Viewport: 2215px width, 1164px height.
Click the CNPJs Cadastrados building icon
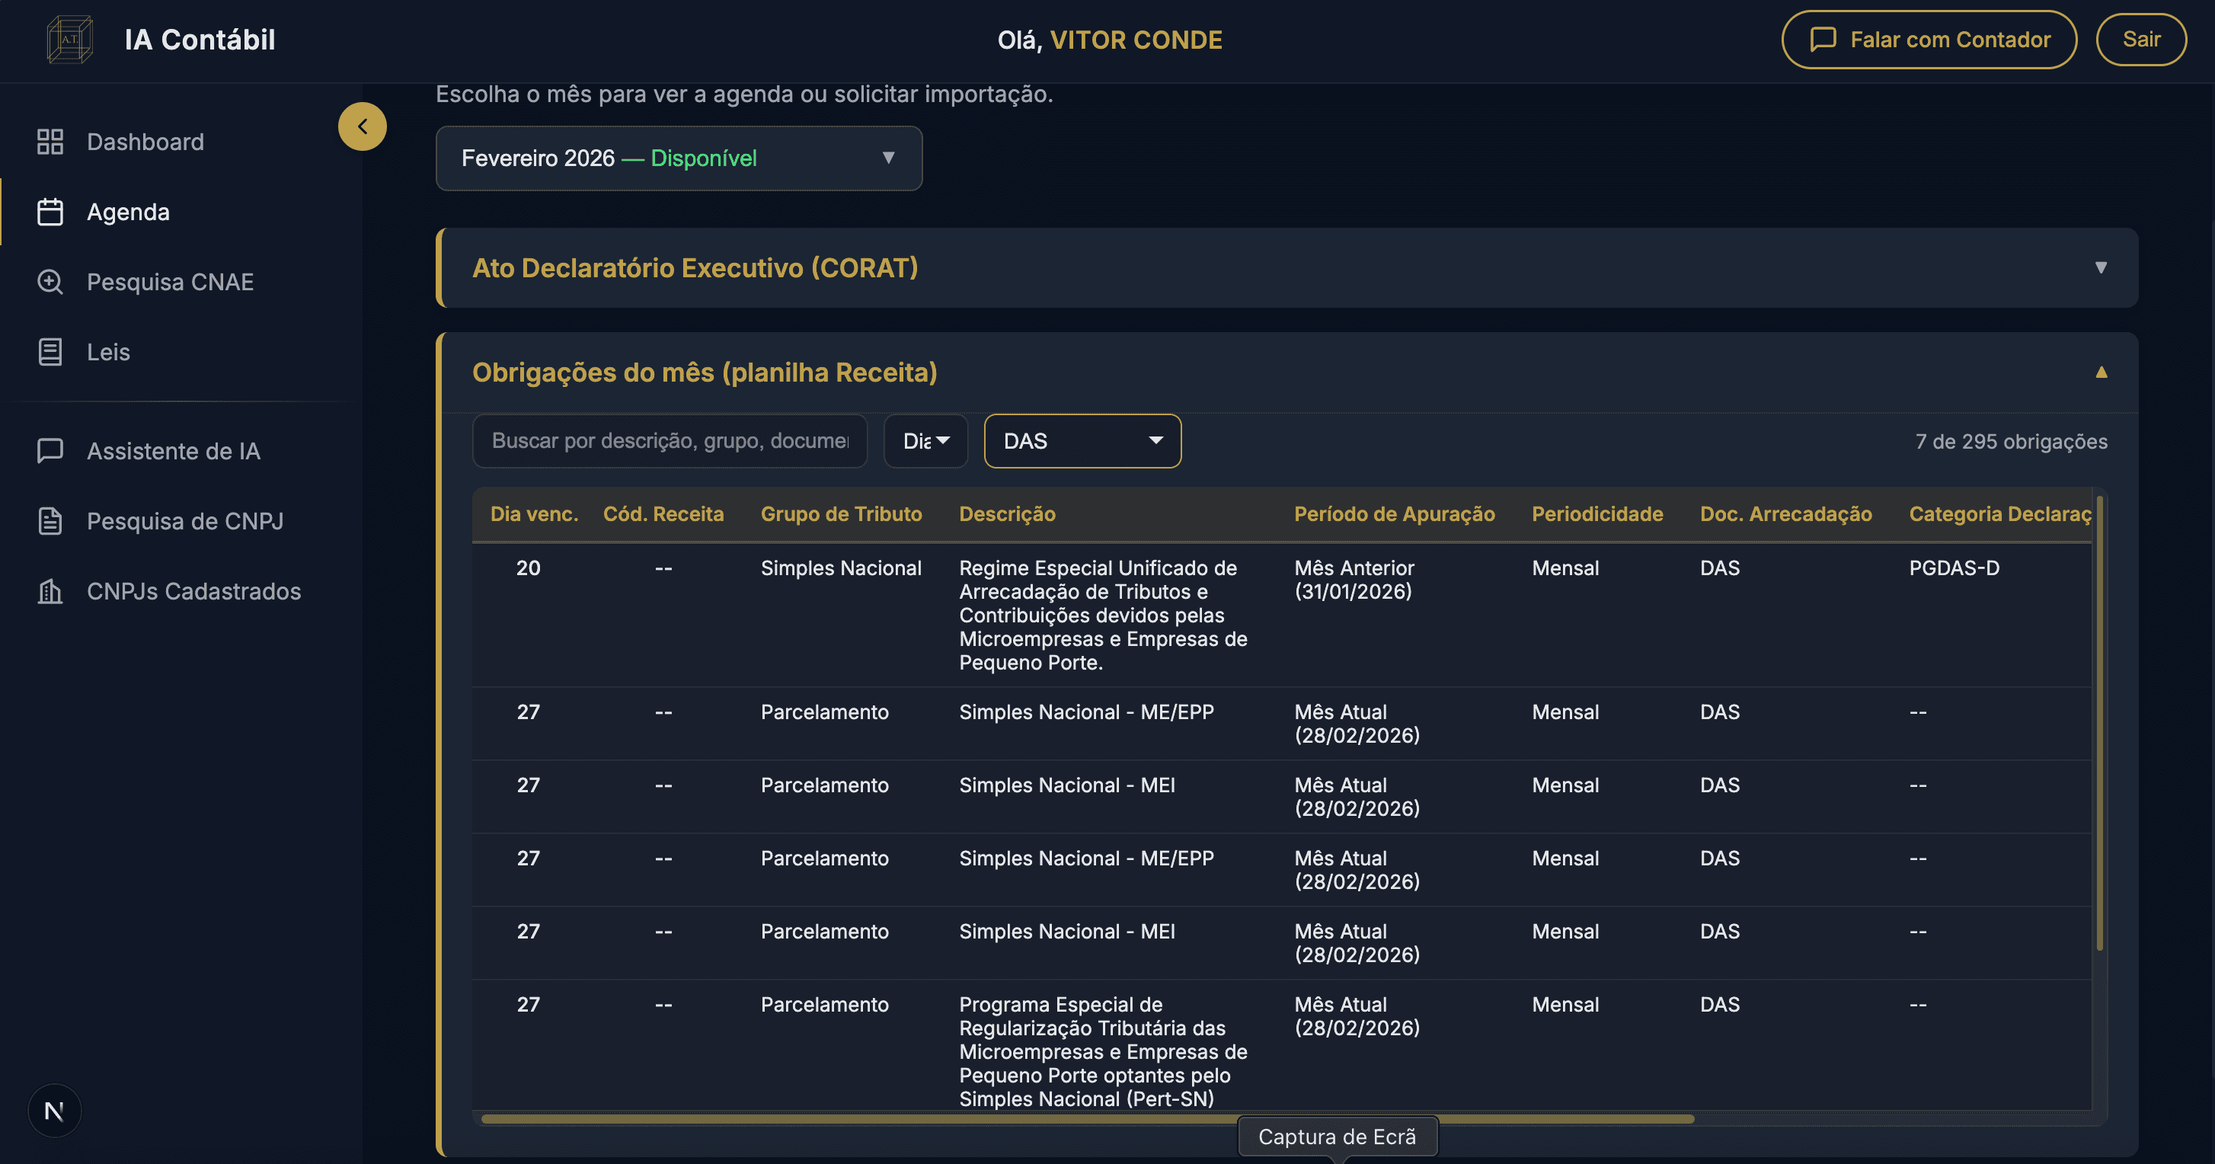tap(50, 591)
